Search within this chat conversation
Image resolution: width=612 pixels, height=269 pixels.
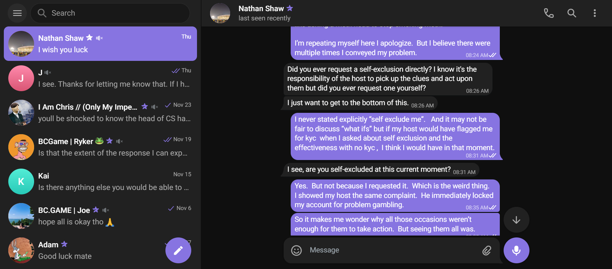(x=572, y=13)
